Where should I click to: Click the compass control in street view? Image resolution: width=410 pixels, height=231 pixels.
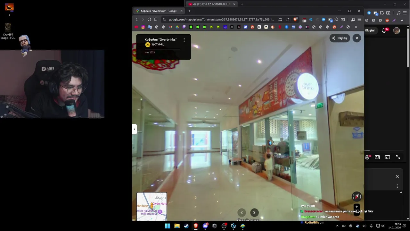(x=357, y=196)
